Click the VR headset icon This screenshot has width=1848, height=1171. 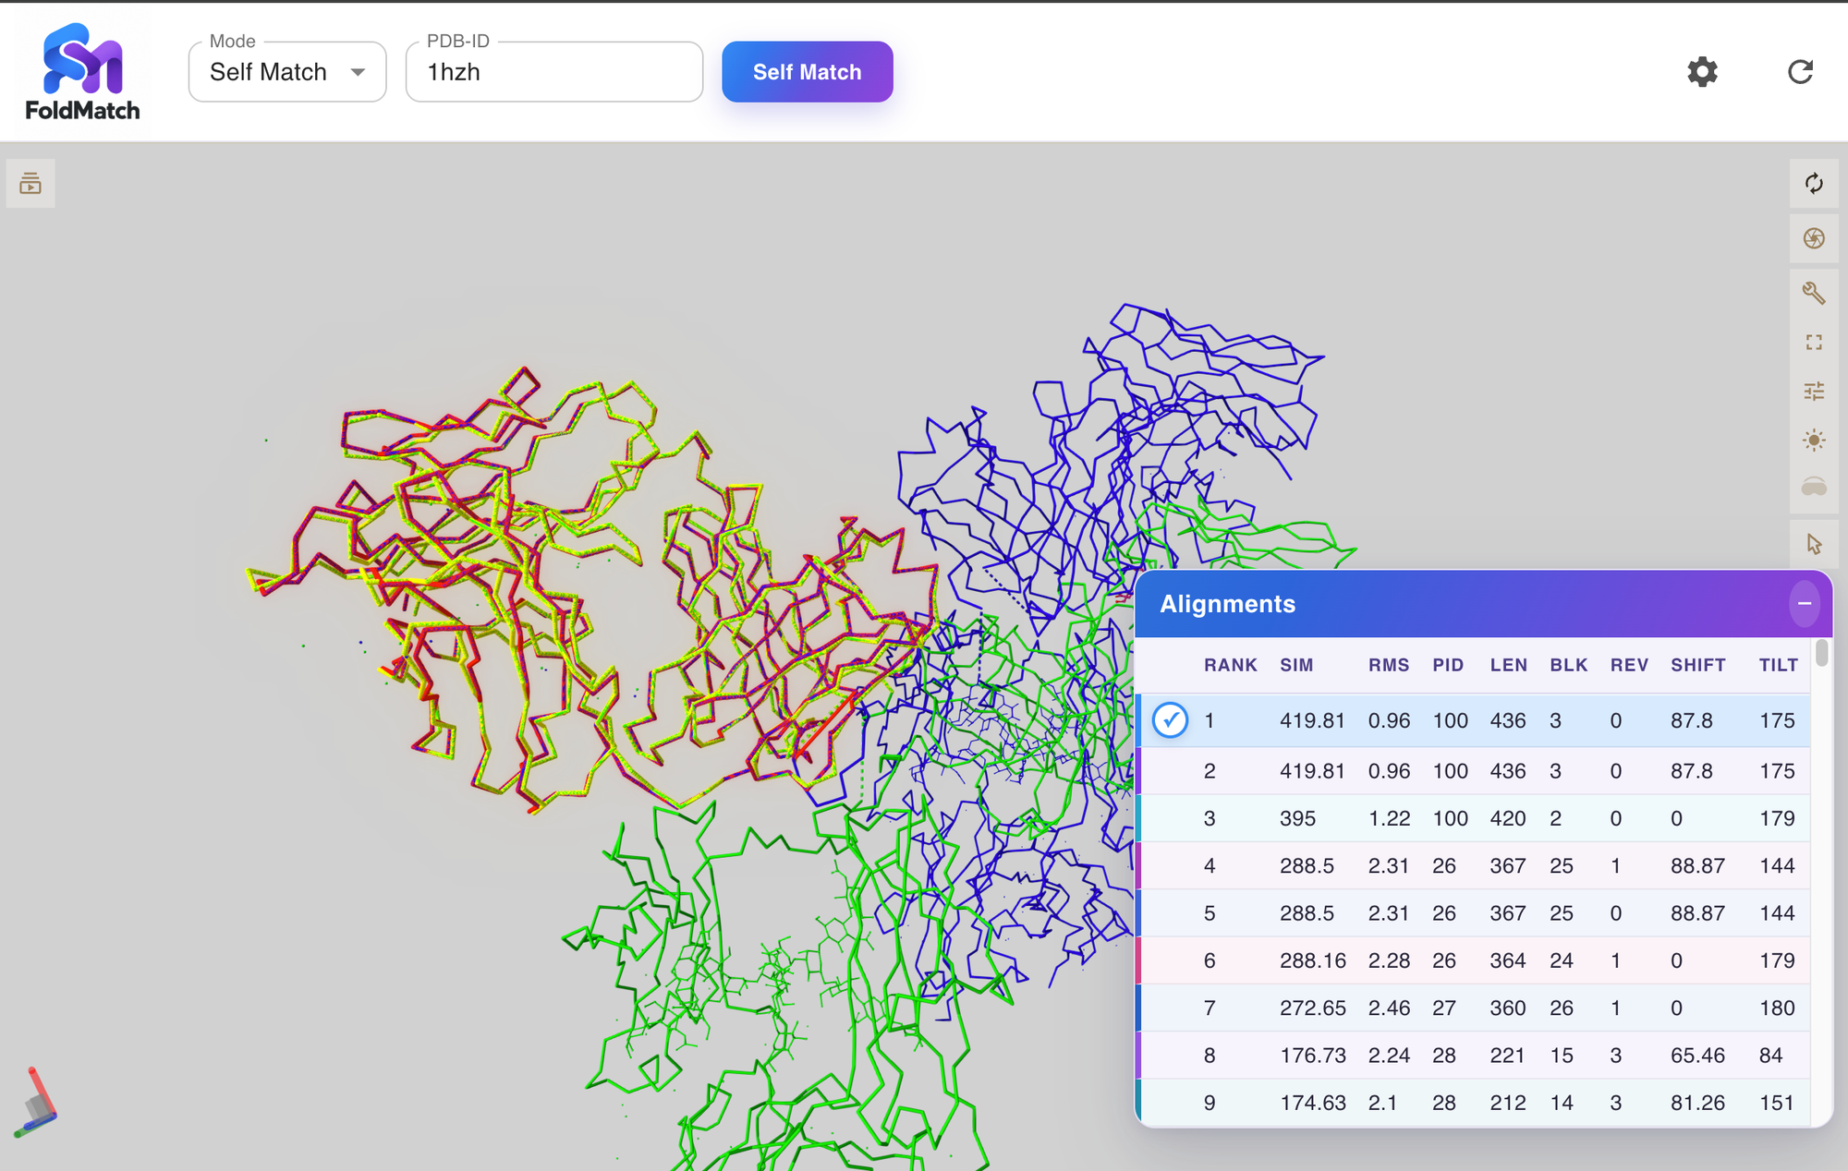click(1814, 488)
